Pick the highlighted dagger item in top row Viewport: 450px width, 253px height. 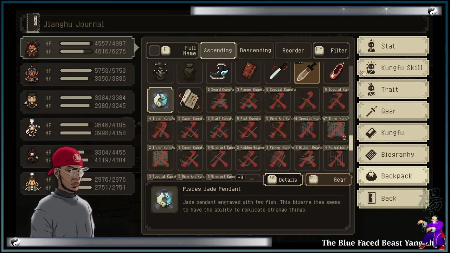point(307,73)
